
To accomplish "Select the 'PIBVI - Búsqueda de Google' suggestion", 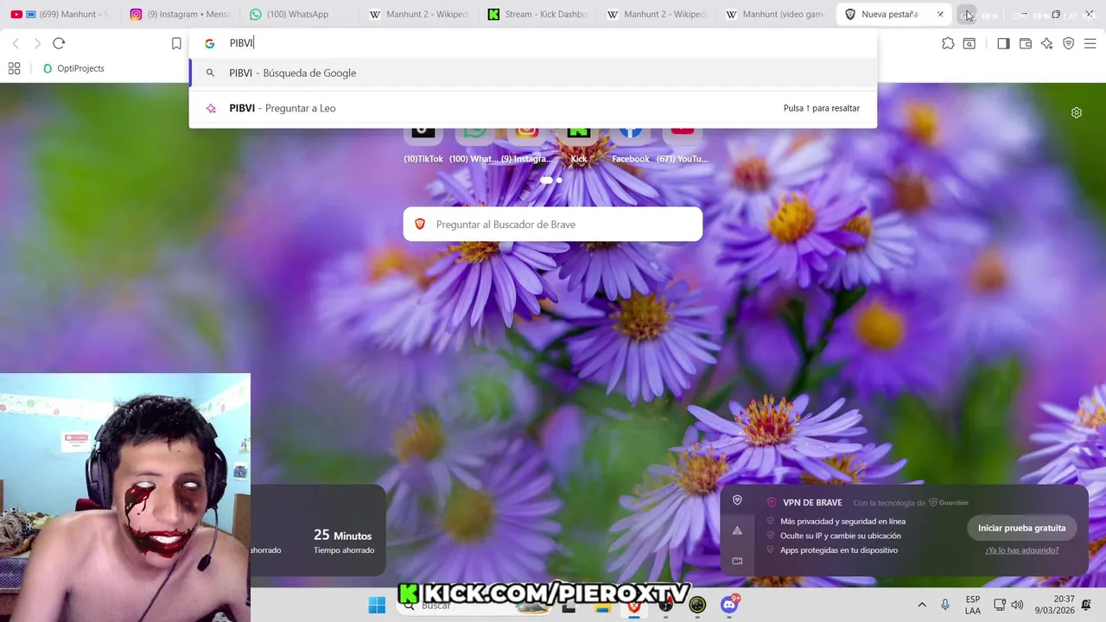I will coord(532,73).
